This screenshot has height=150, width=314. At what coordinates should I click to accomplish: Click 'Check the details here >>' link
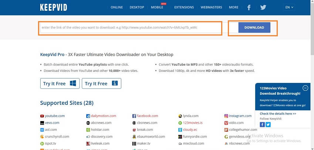[278, 113]
